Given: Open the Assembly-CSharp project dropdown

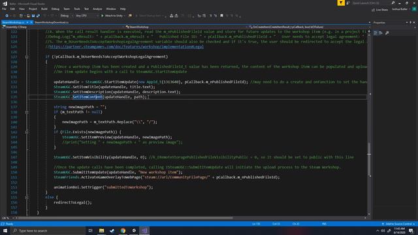Looking at the screenshot, I should [63, 27].
